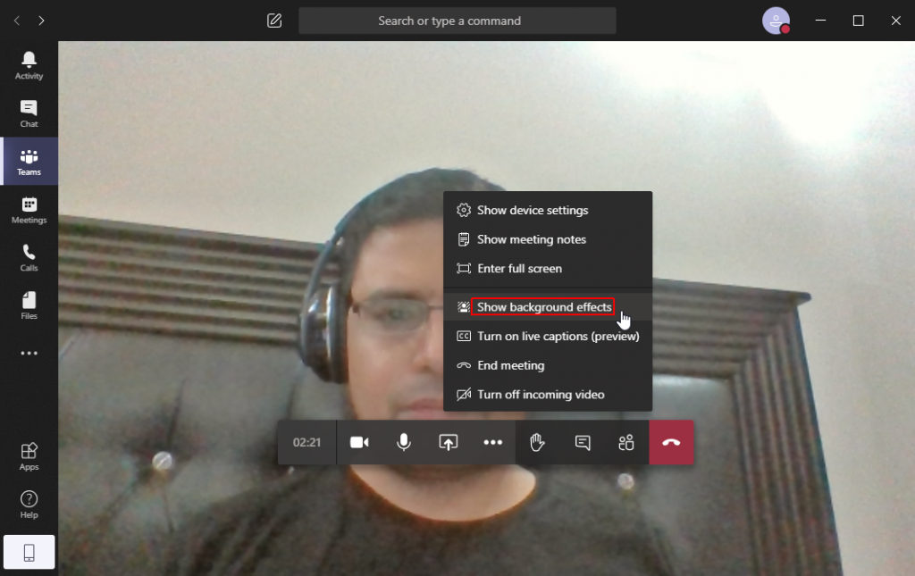This screenshot has width=915, height=576.
Task: Switch to the Chat section
Action: (x=29, y=113)
